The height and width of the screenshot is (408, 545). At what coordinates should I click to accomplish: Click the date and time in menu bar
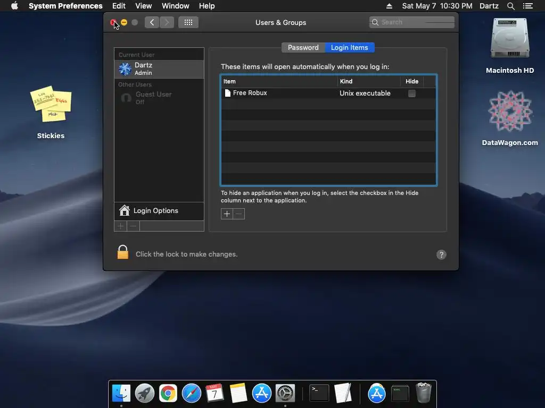tap(437, 6)
